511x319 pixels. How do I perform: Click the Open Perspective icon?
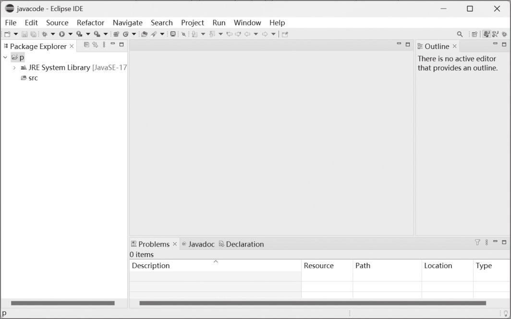474,34
